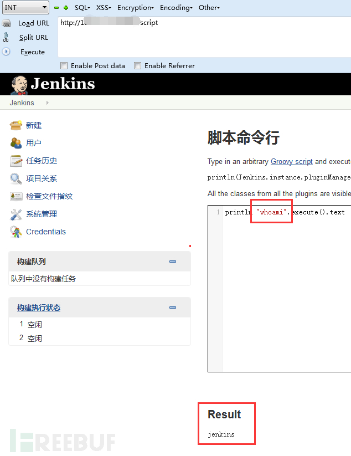
Task: Click the jenkins result output text
Action: (x=221, y=434)
